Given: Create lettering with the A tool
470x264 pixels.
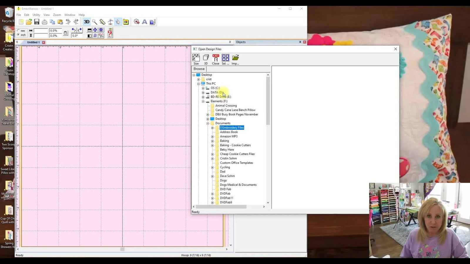Looking at the screenshot, I should (145, 22).
